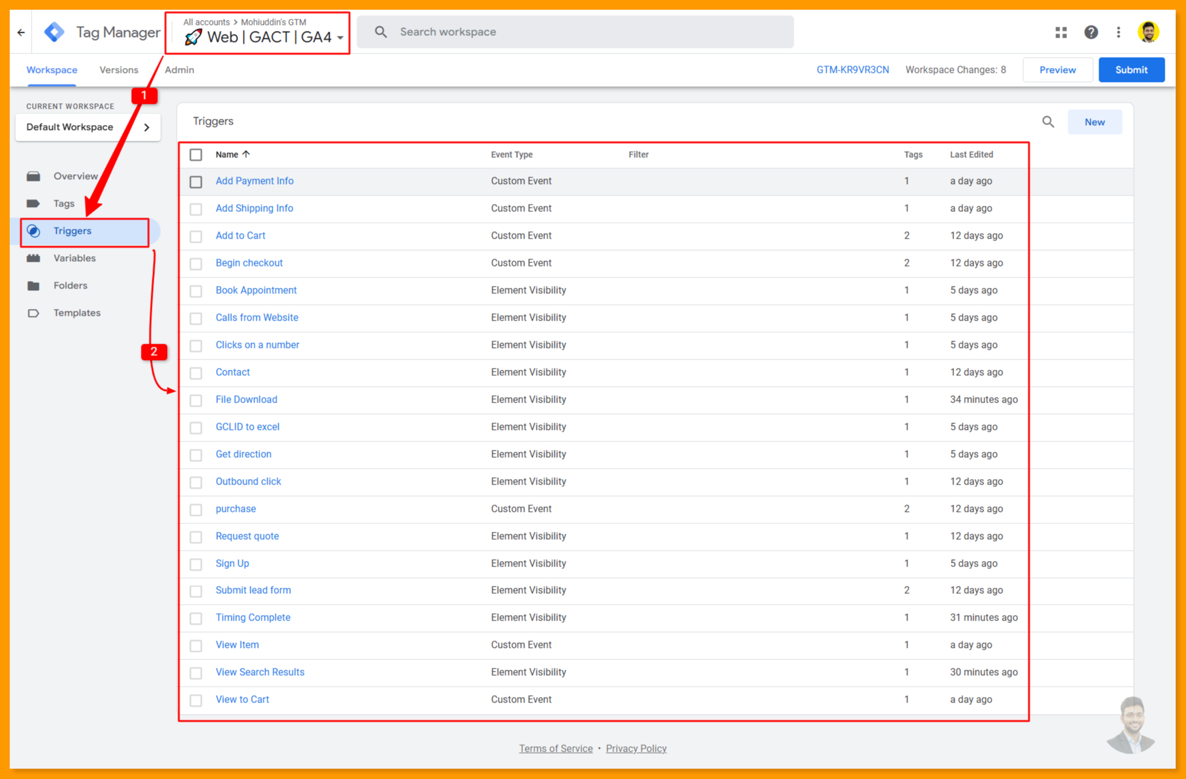Open Variables in the sidebar

(x=74, y=258)
